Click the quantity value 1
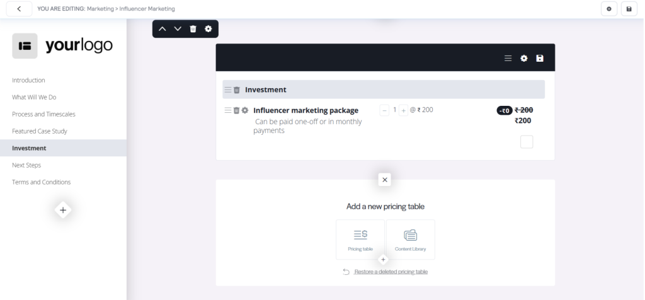645x300 pixels. [x=394, y=110]
